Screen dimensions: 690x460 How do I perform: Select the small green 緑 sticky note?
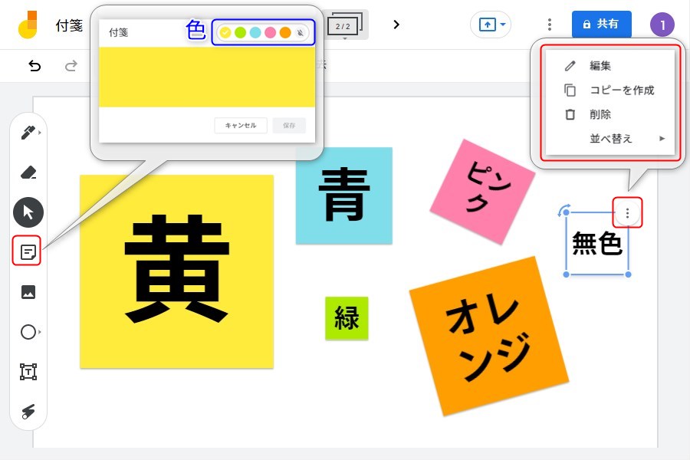click(347, 318)
